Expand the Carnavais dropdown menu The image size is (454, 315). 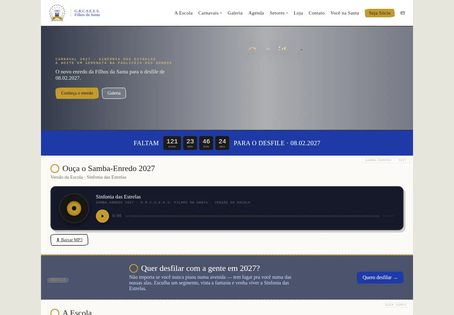[x=210, y=13]
